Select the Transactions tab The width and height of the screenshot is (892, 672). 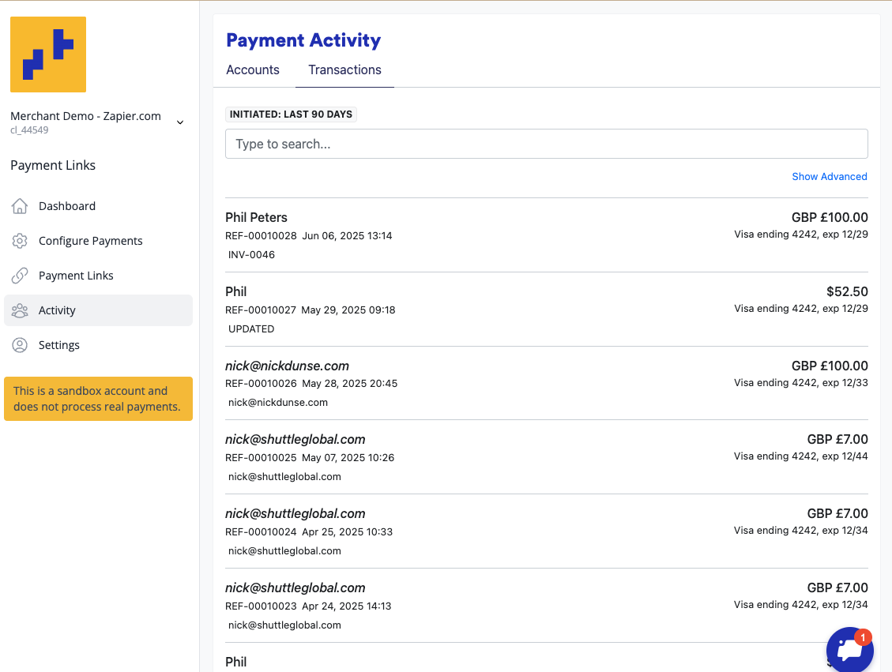(344, 69)
